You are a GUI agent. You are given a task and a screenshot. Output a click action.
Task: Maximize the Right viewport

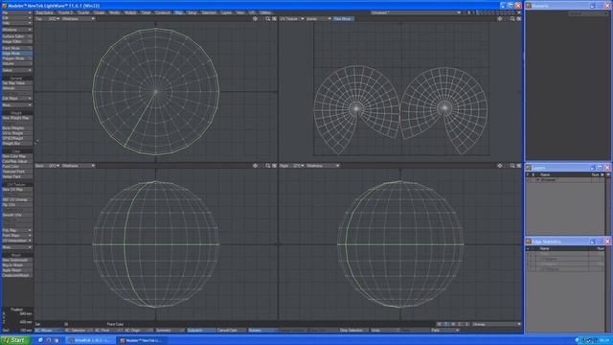coord(519,166)
